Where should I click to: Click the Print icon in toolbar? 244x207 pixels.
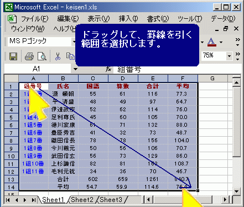[29, 56]
